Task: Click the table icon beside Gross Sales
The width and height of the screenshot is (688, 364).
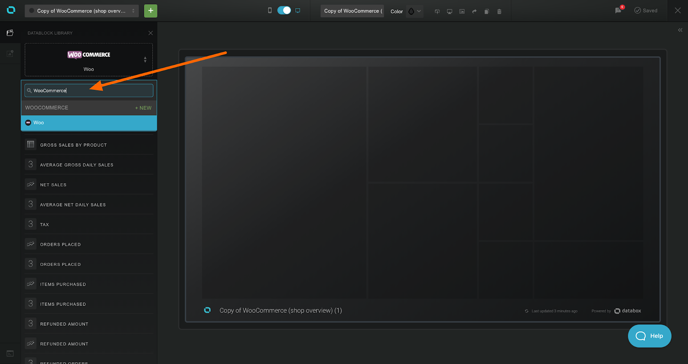Action: (x=31, y=144)
